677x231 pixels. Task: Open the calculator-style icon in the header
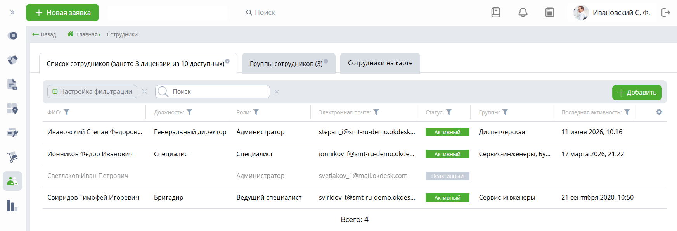click(x=550, y=12)
